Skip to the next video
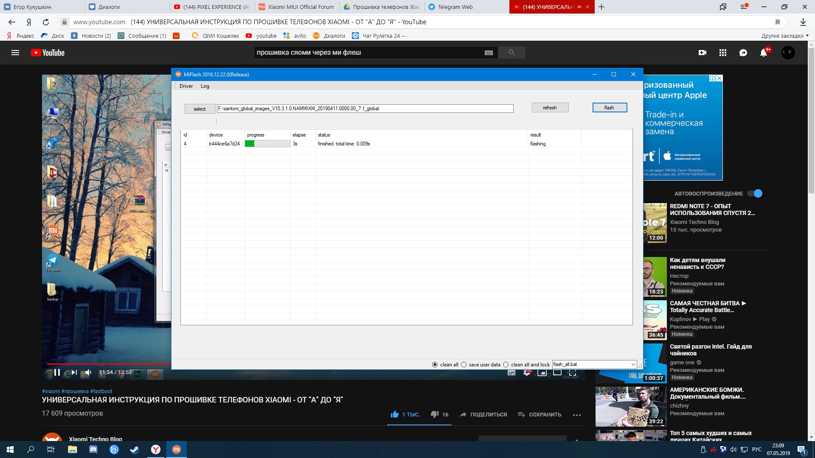This screenshot has width=815, height=458. [74, 372]
